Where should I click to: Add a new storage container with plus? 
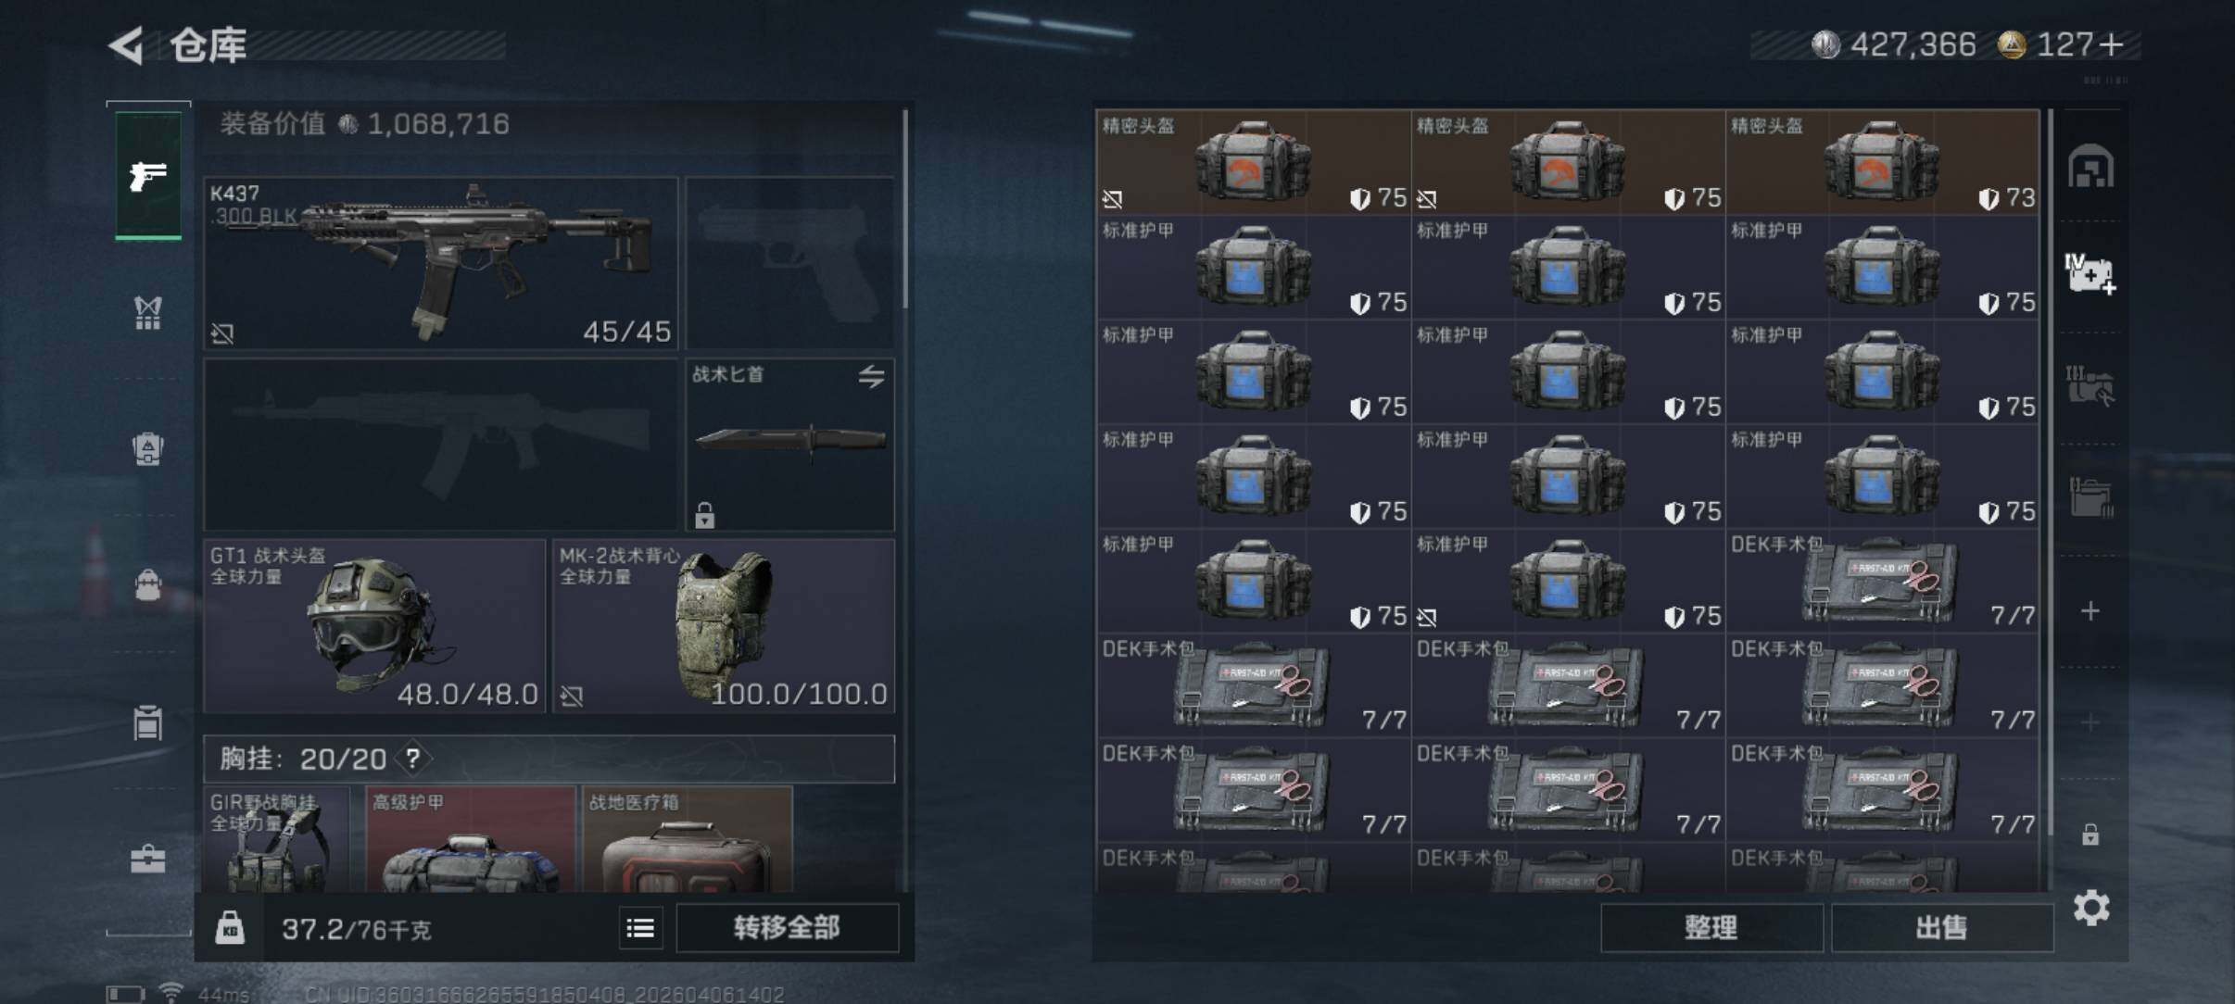coord(2090,611)
